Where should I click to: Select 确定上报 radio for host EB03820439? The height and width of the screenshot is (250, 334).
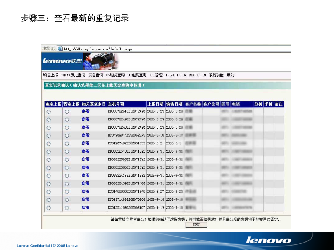pos(49,184)
